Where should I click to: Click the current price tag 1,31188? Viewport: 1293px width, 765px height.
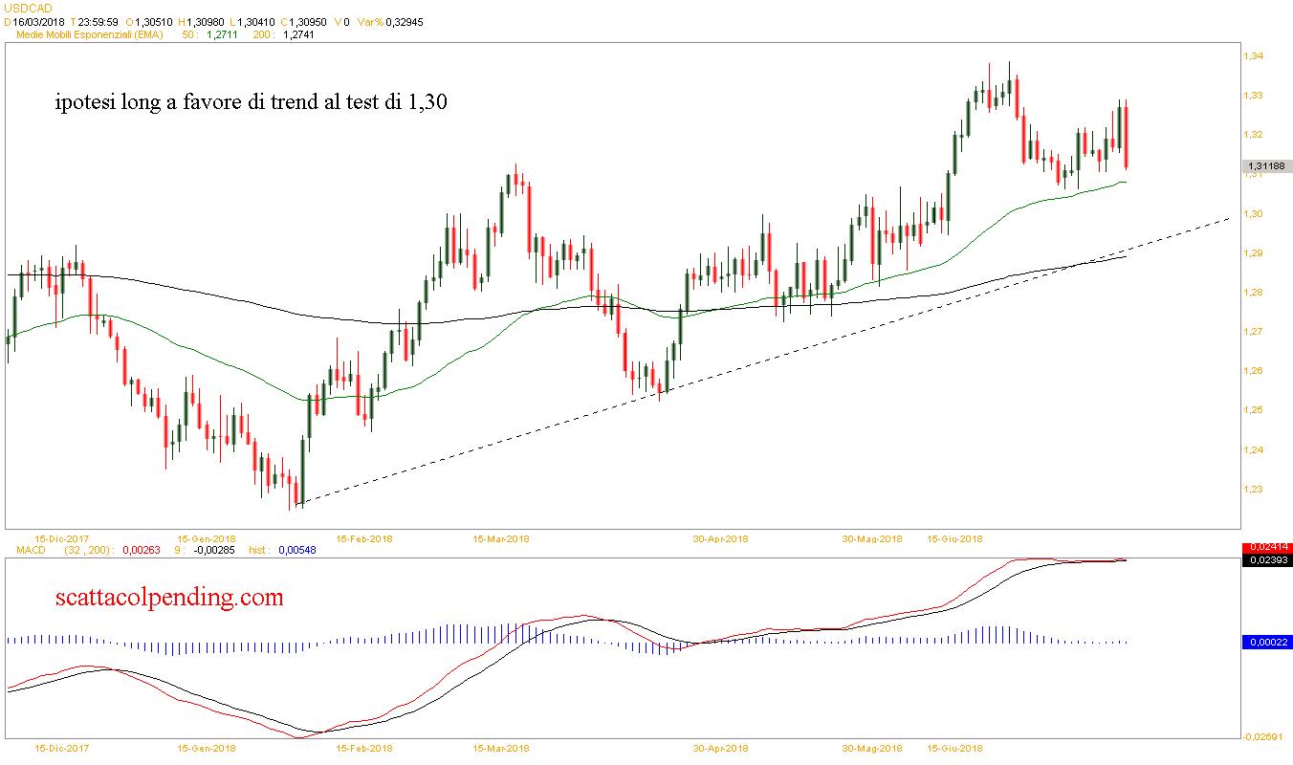click(x=1266, y=165)
